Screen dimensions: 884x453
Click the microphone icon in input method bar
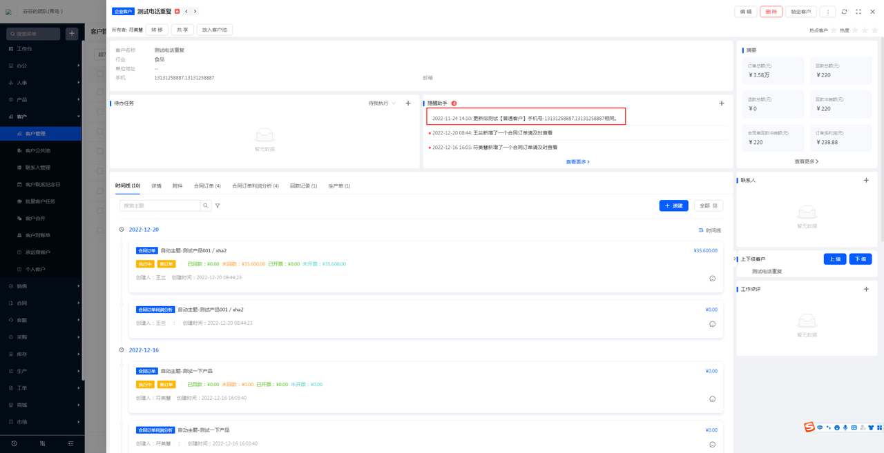(x=845, y=428)
